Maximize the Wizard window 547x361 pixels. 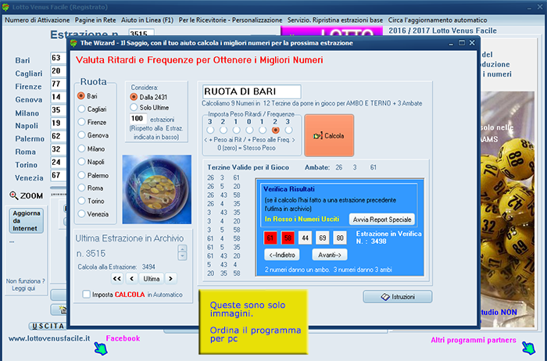click(462, 42)
